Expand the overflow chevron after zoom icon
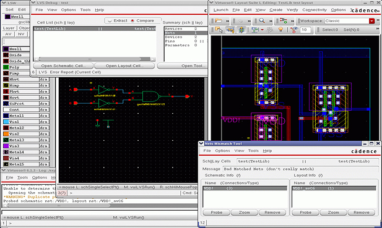The height and width of the screenshot is (228, 382). point(271,21)
